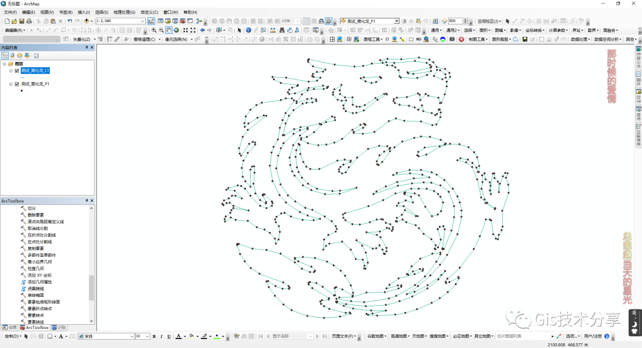Uncheck the 测试_简化龙_P1 layer checkbox
The height and width of the screenshot is (348, 642).
[17, 84]
